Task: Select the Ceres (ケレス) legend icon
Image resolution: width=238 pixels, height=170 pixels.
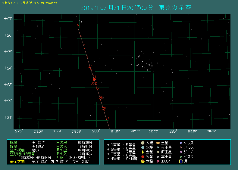Action: pos(180,143)
